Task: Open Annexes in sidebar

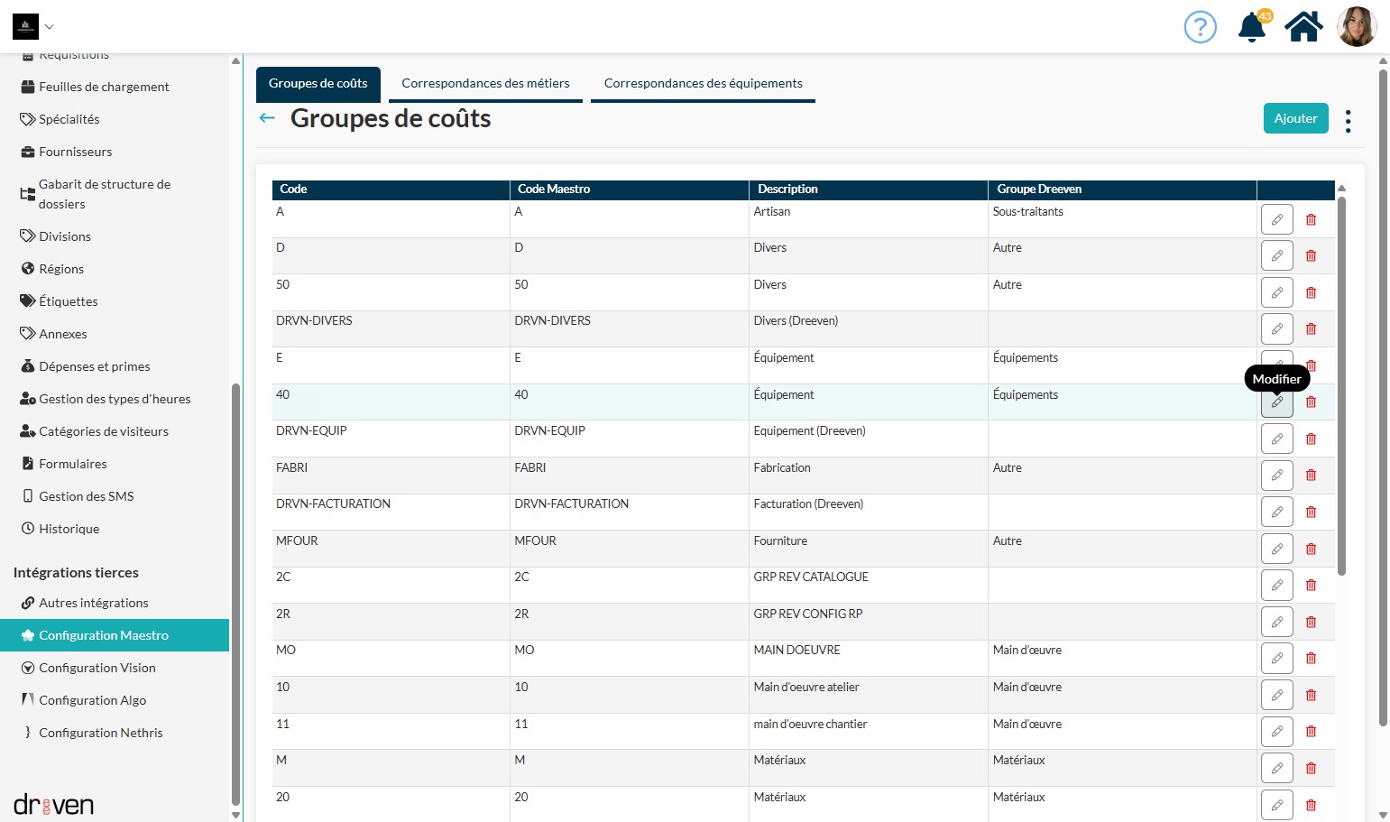Action: (x=115, y=334)
